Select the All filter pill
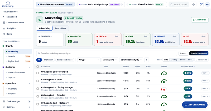211x111 pixels. point(39,60)
